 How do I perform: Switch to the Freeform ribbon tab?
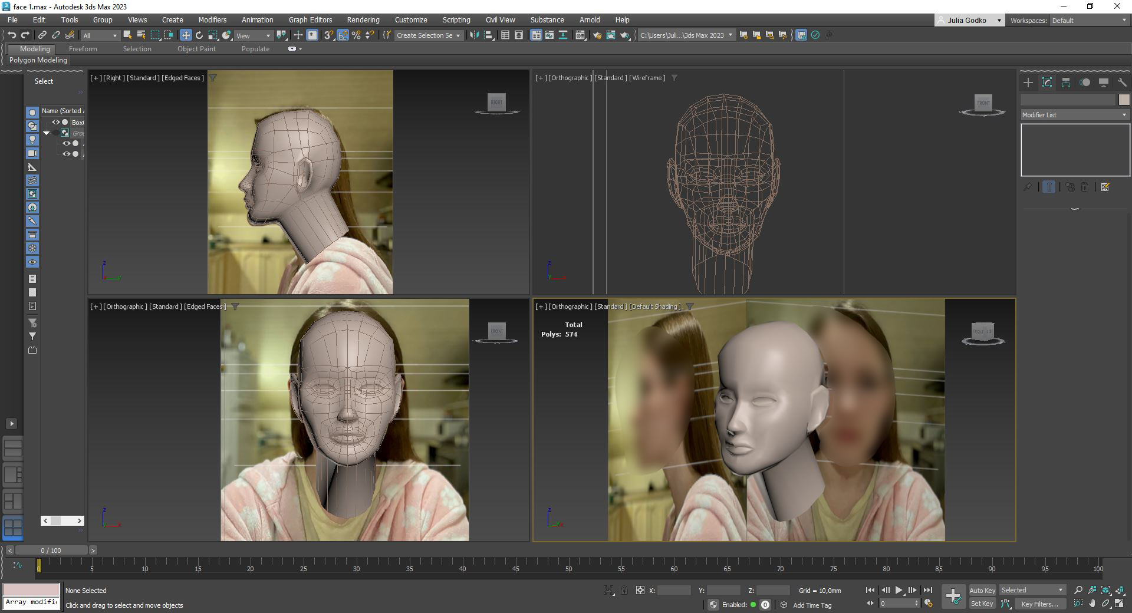[x=83, y=49]
